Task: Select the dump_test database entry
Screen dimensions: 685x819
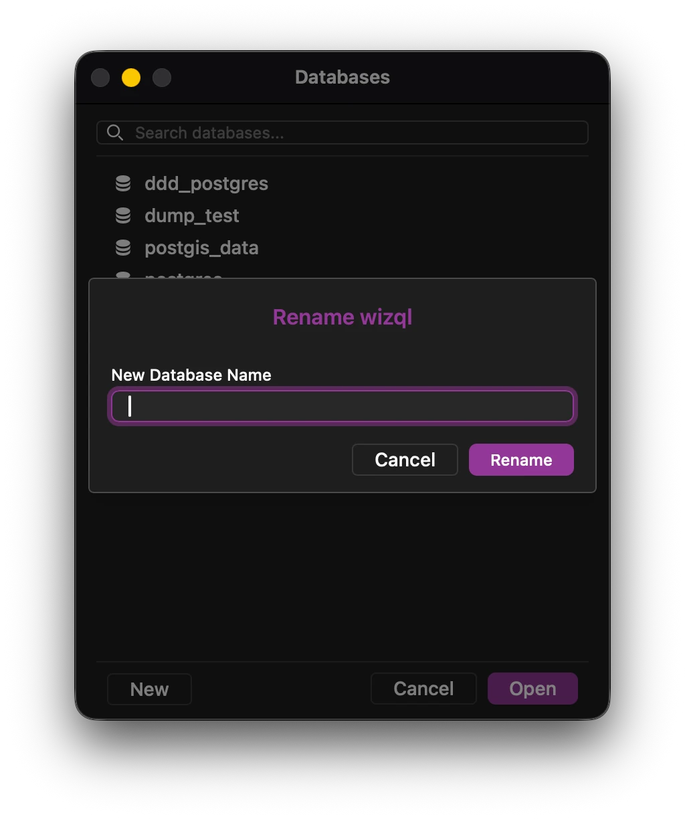Action: [x=192, y=215]
